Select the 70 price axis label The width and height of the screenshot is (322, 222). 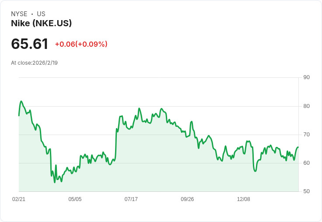pyautogui.click(x=307, y=134)
